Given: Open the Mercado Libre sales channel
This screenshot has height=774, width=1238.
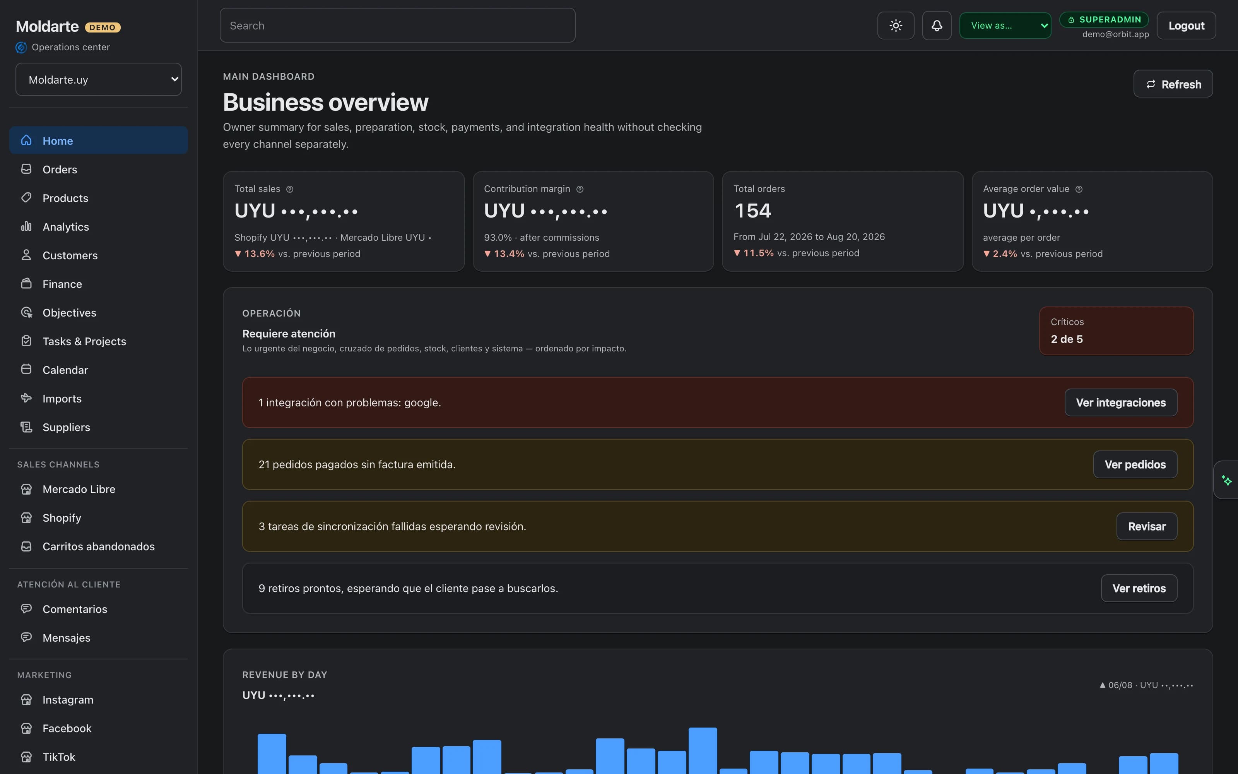Looking at the screenshot, I should (x=99, y=489).
